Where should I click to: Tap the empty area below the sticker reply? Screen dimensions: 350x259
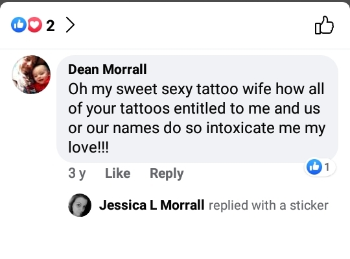175,239
